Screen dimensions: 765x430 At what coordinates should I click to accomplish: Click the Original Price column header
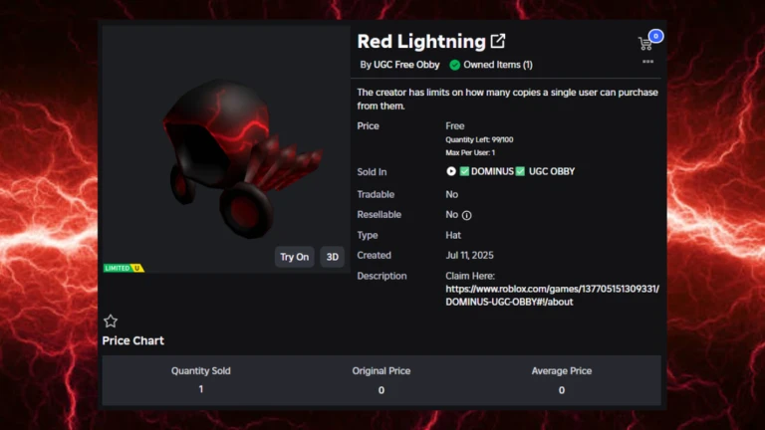tap(382, 370)
